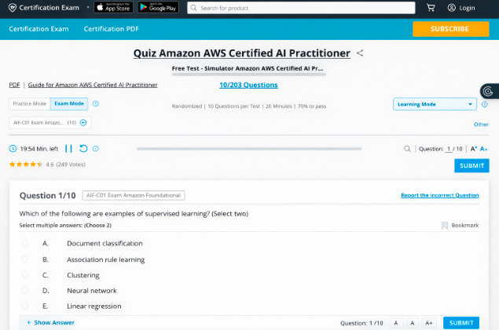Click the bottom A+ font button

click(429, 323)
